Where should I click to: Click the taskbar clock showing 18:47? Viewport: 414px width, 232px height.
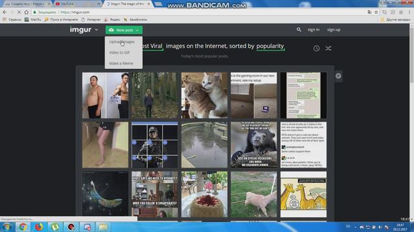pyautogui.click(x=400, y=227)
